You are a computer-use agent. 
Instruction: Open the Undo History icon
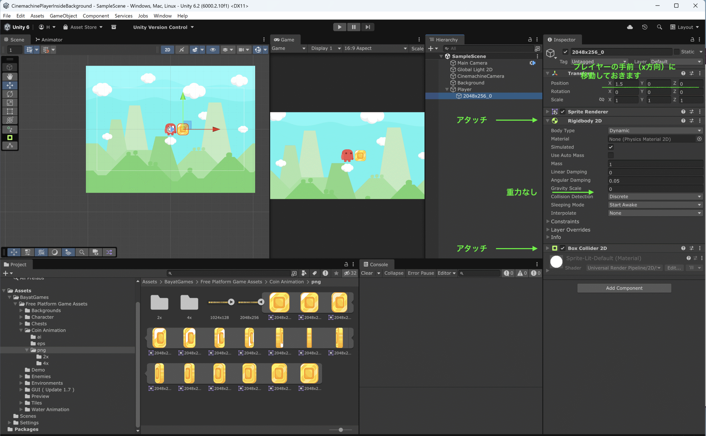click(645, 27)
